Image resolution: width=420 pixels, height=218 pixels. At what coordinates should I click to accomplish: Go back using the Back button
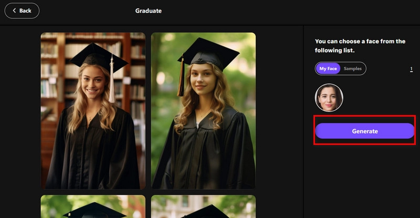22,11
